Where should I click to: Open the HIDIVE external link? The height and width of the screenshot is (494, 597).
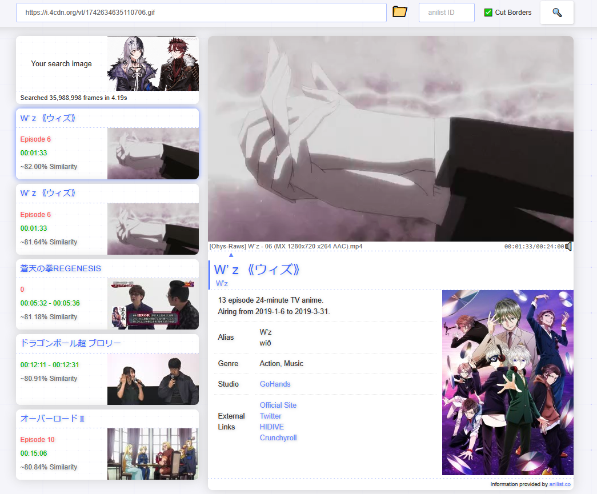[x=271, y=427]
